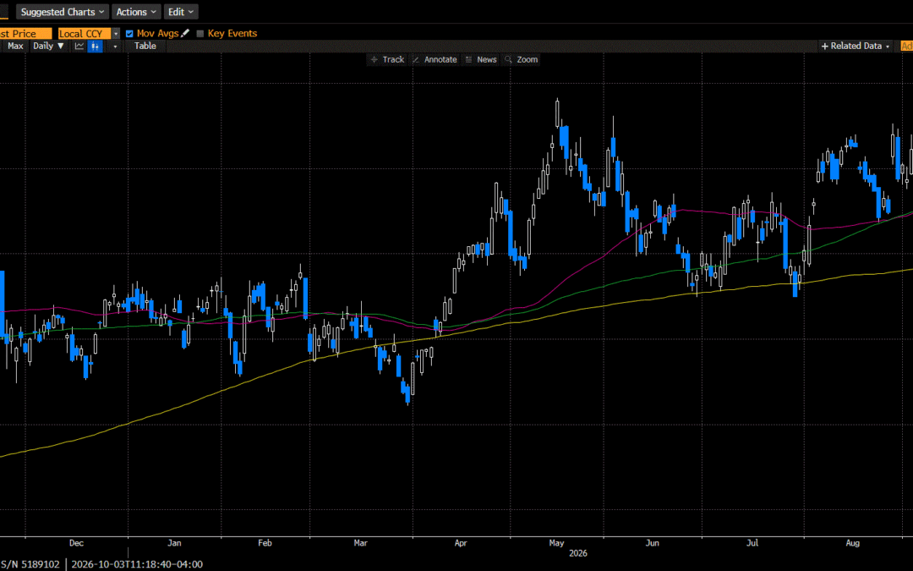This screenshot has height=571, width=913.
Task: Click the 2026 year label
Action: [578, 553]
